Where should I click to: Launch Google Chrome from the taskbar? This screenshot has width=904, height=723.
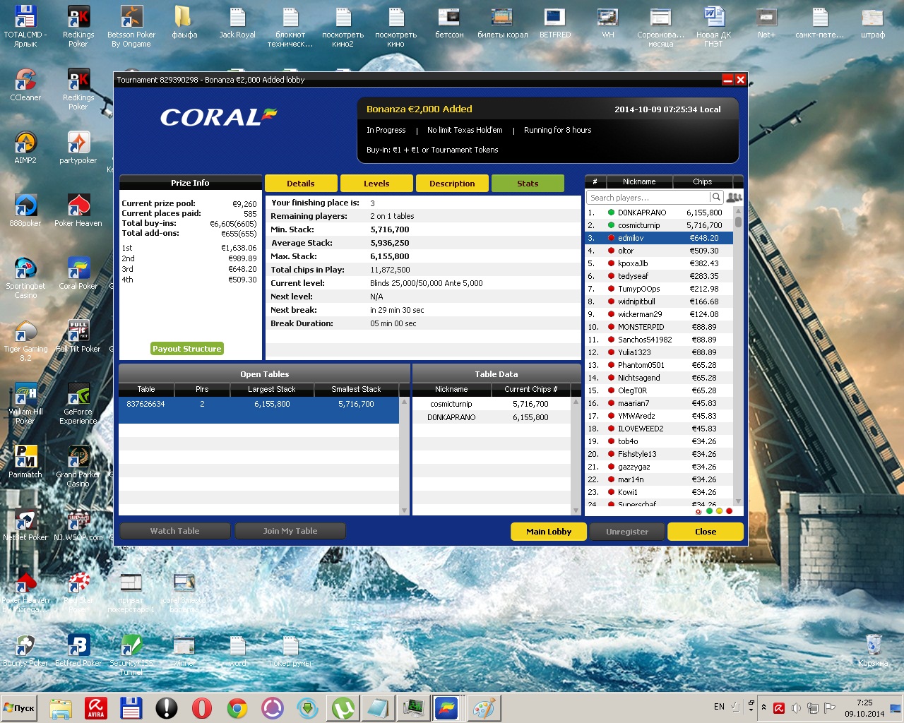[x=237, y=707]
